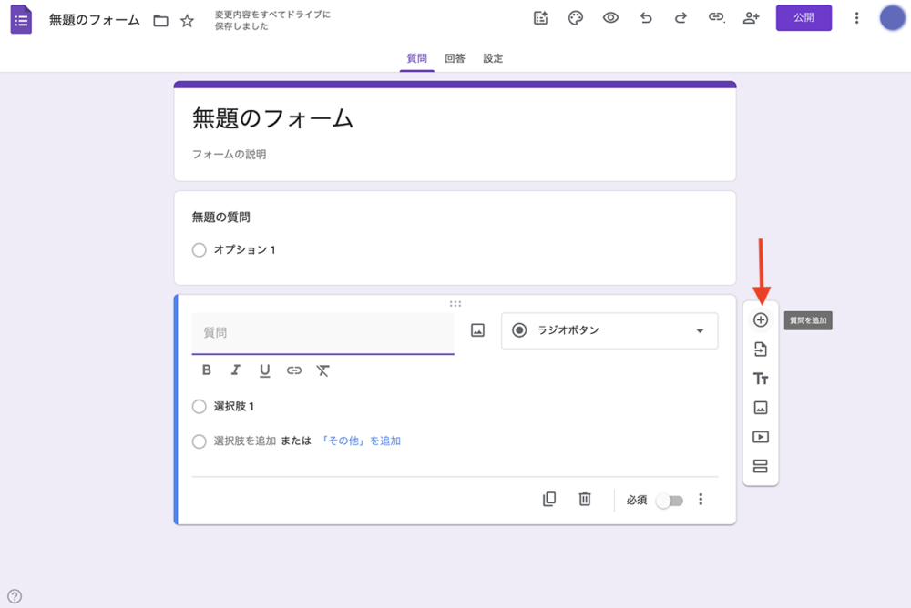Redo the last change
Image resolution: width=911 pixels, height=608 pixels.
coord(680,17)
